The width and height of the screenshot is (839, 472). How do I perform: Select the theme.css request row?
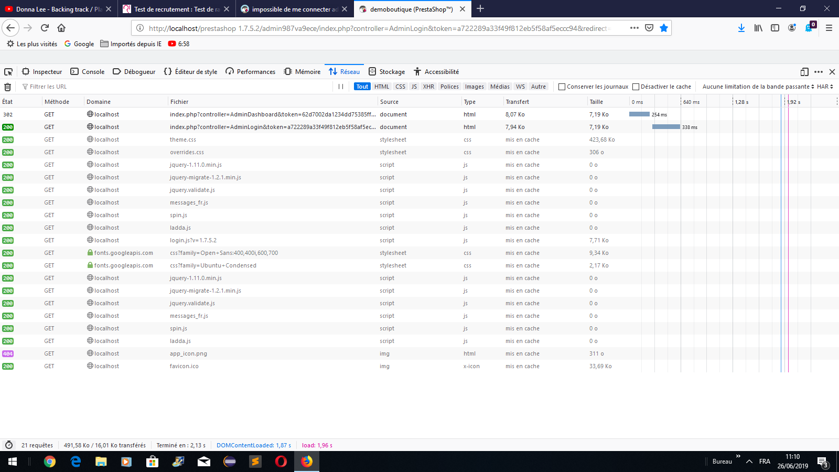tap(419, 140)
